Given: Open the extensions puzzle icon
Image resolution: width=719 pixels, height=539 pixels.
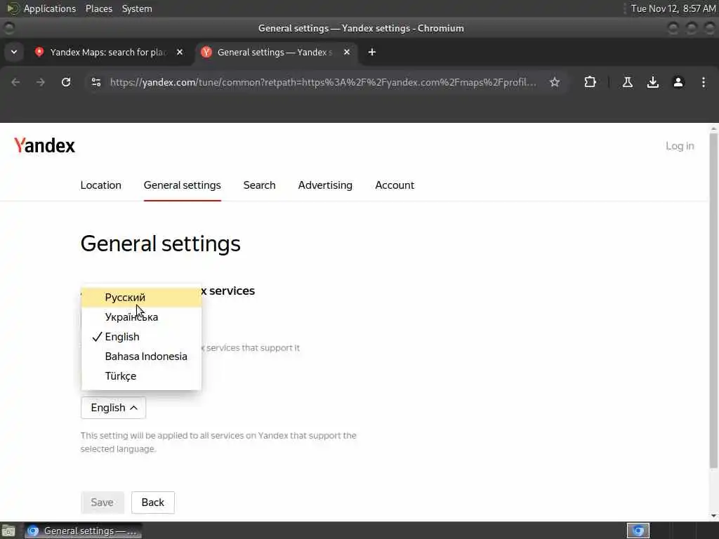Looking at the screenshot, I should pos(590,82).
